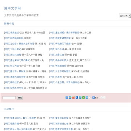Click [书页] before 劝君从良

click(52, 55)
